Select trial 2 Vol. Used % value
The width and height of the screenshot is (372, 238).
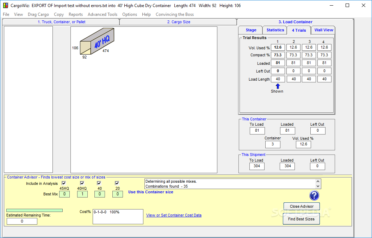tap(293, 48)
